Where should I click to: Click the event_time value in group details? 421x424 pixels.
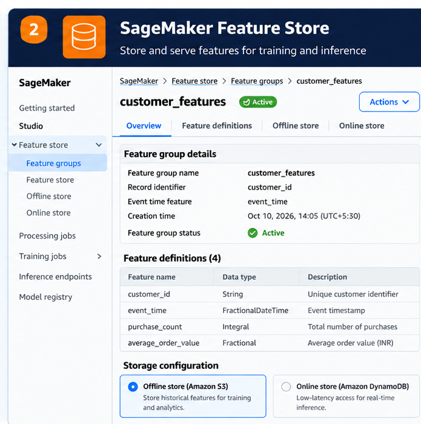point(267,202)
